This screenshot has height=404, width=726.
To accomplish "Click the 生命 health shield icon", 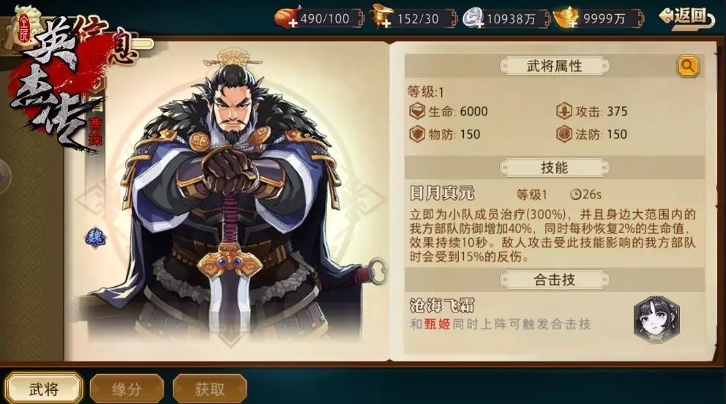I will coord(417,111).
